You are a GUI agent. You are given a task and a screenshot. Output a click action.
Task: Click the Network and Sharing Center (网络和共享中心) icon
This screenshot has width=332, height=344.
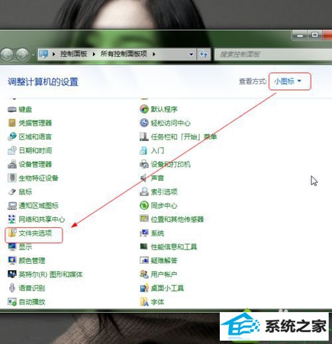tap(12, 219)
